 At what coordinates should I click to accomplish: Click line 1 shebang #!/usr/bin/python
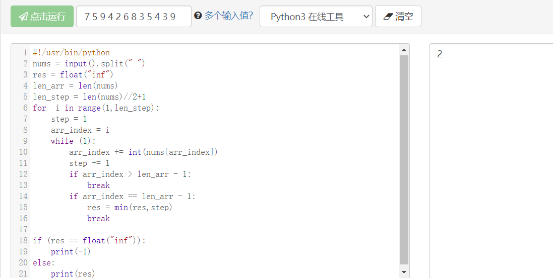coord(71,53)
